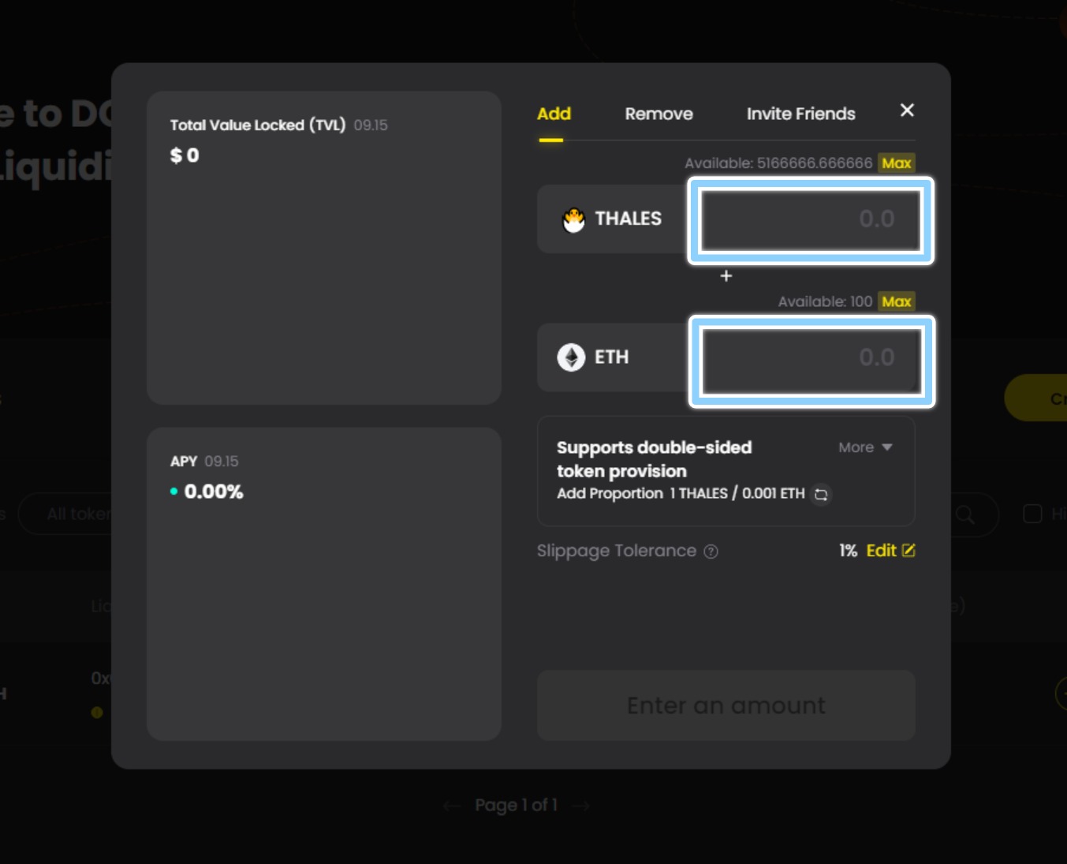Screen dimensions: 1067x864
Task: Close the liquidity dialog with the X
Action: (907, 110)
